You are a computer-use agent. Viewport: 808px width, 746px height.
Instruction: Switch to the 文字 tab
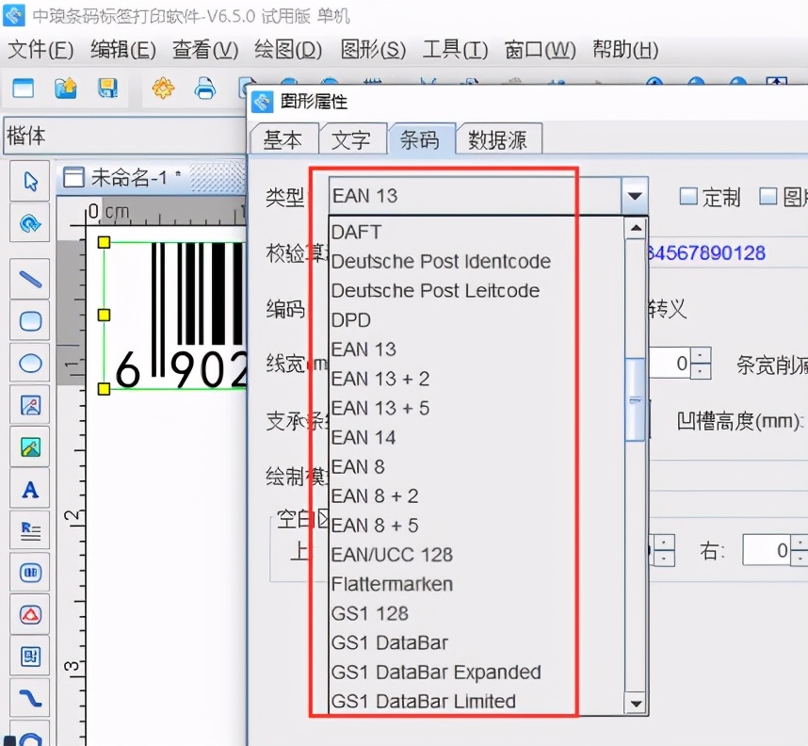click(351, 139)
